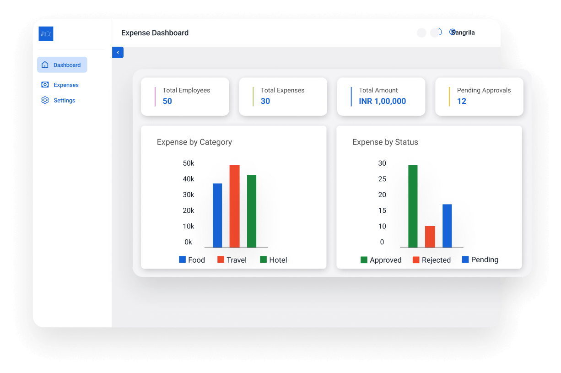Select the Pending Approvals card
This screenshot has width=561, height=373.
(479, 97)
